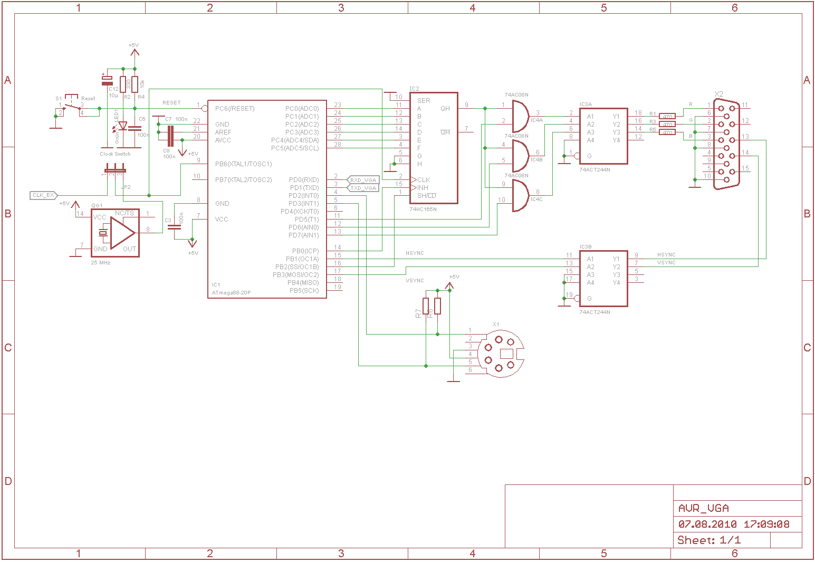Screen dimensions: 815x562
Task: Select the IC4B AND gate symbol
Action: click(x=520, y=156)
